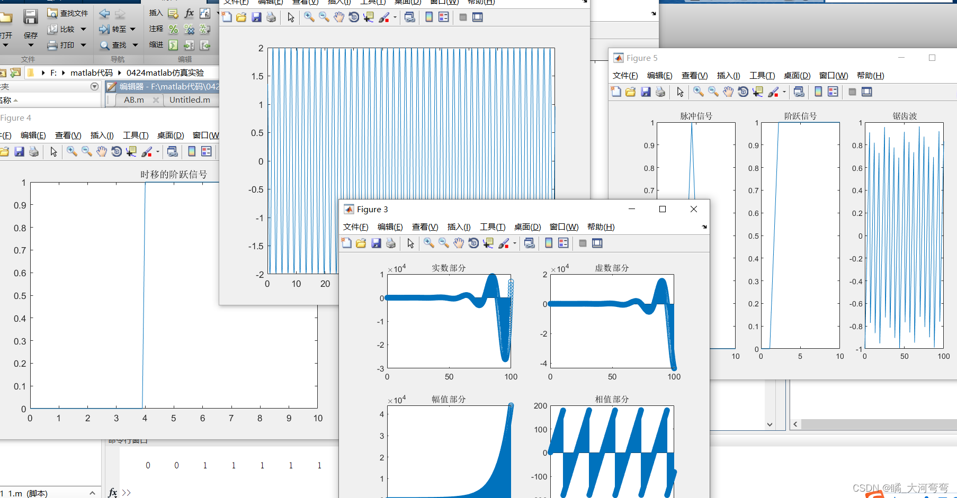This screenshot has height=498, width=957.
Task: Activate Zoom In tool in Figure 5
Action: [699, 92]
